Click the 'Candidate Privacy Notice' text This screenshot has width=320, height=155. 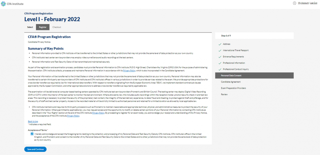coord(39,42)
